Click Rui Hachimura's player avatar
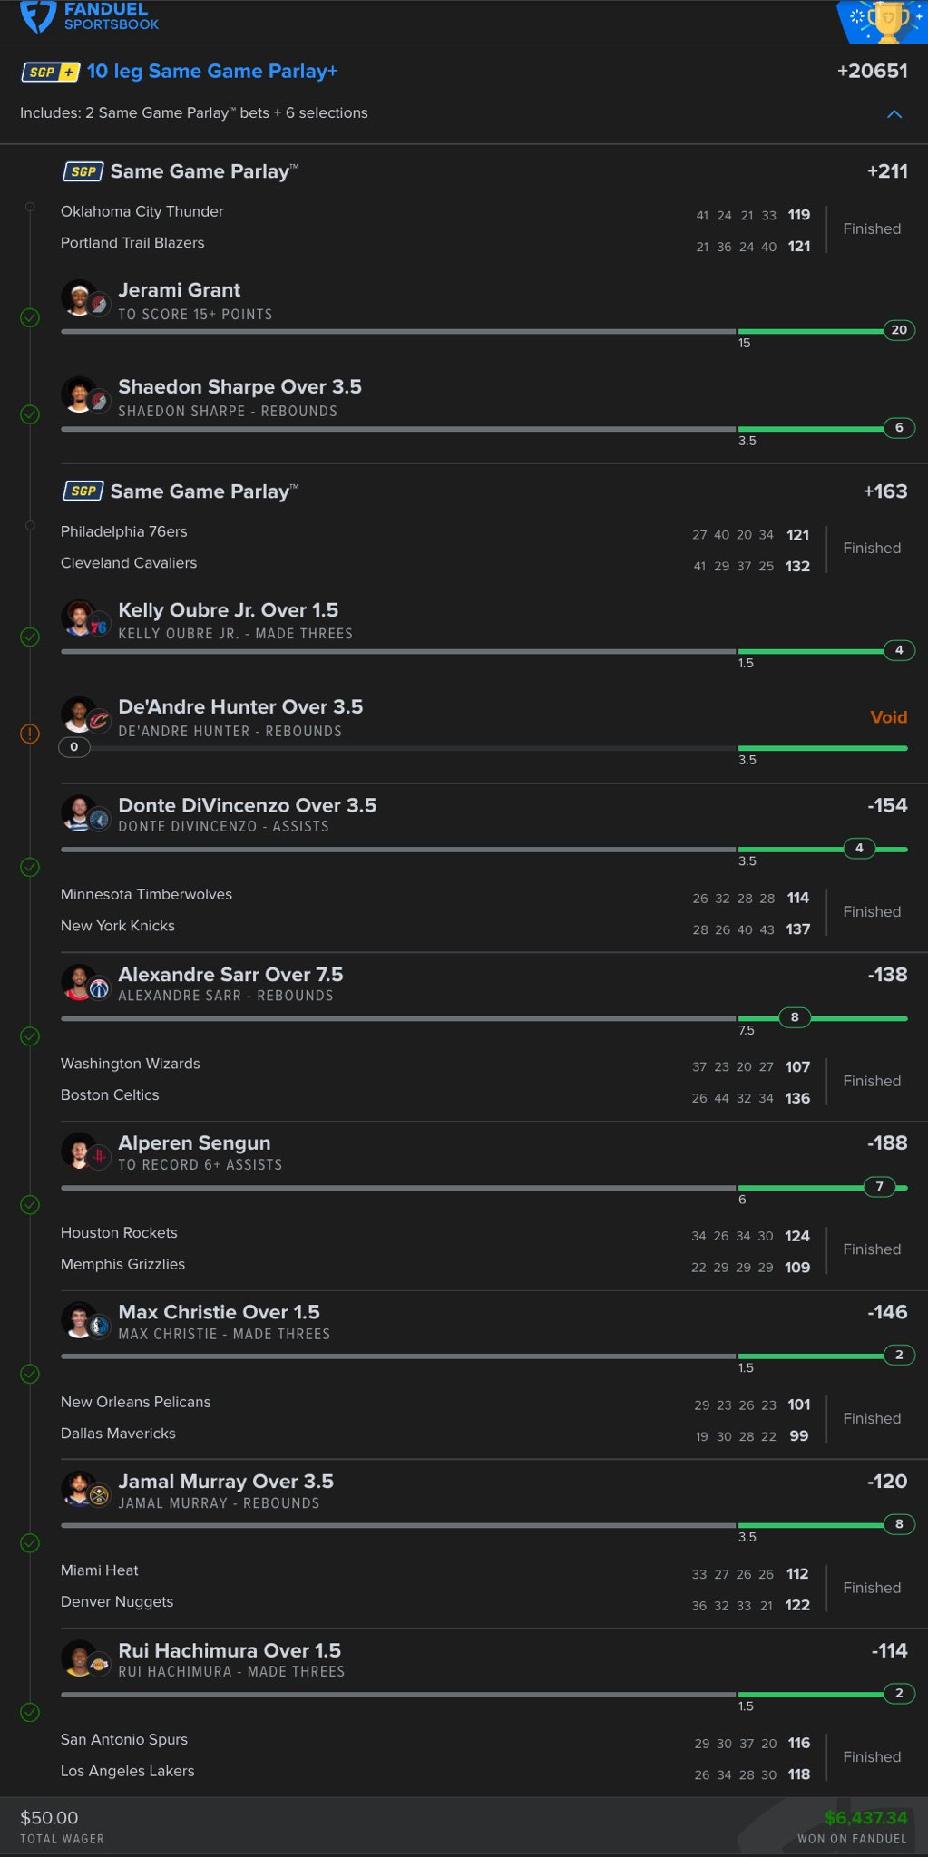The image size is (928, 1857). tap(80, 1658)
